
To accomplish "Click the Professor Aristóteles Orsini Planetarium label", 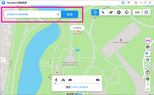I will (70, 64).
